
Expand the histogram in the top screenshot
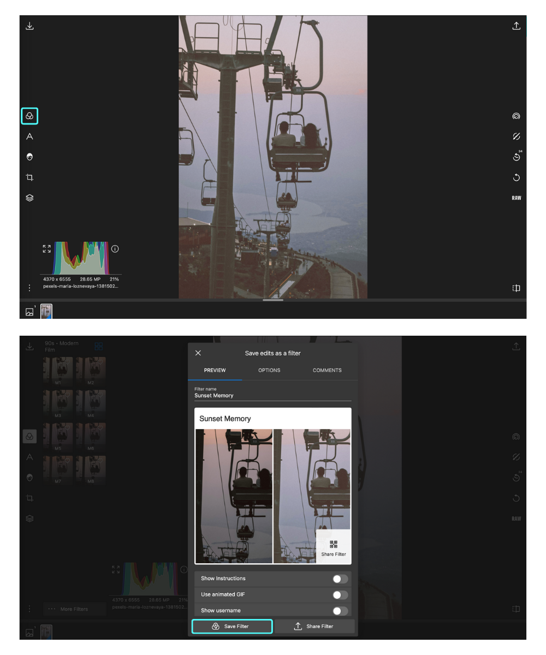(47, 249)
